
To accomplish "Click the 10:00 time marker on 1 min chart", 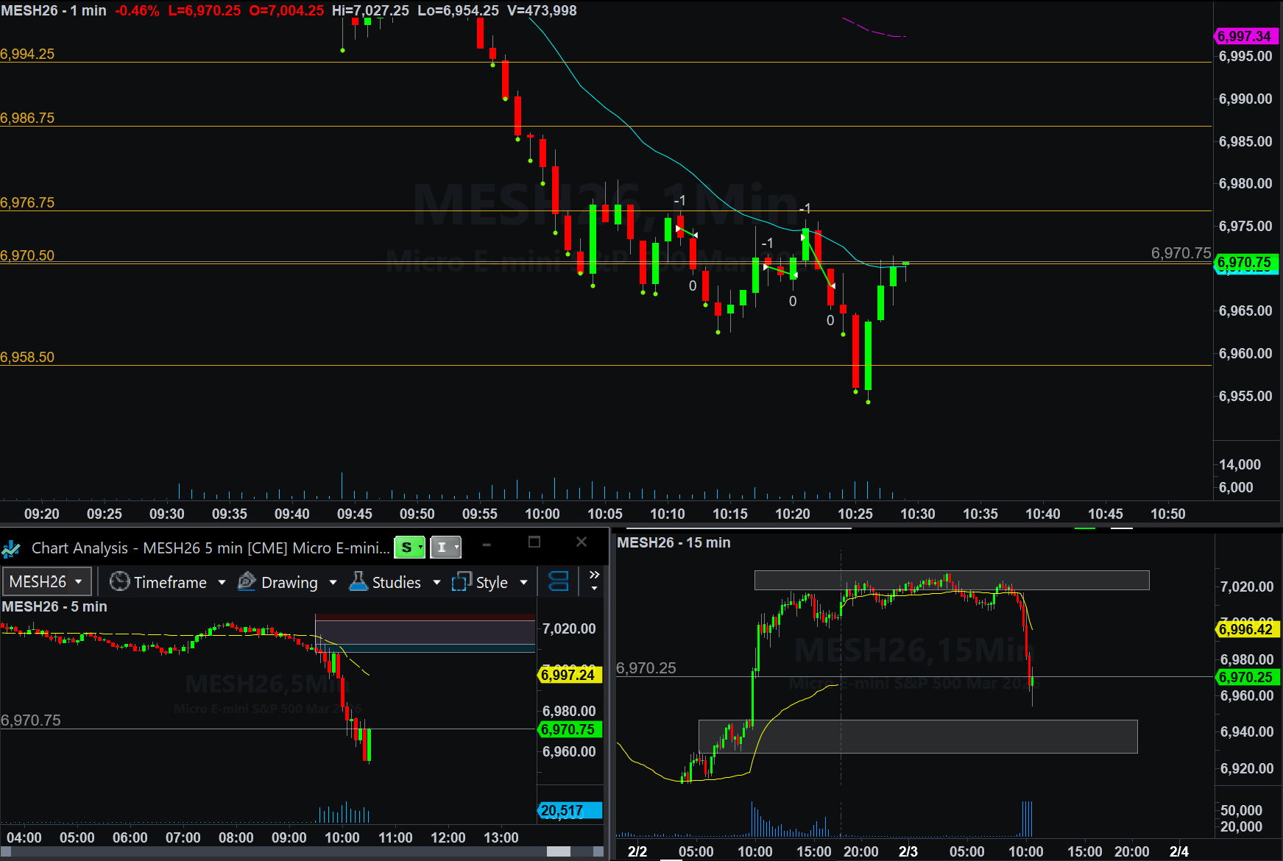I will [x=542, y=514].
